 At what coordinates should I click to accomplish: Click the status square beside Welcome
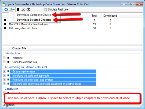tap(8, 58)
